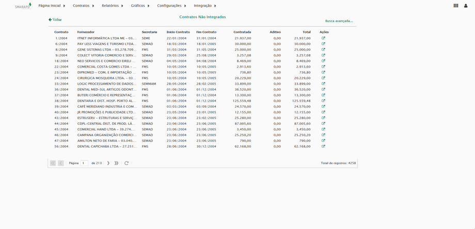Go to the next page
This screenshot has height=229, width=475.
click(x=108, y=163)
